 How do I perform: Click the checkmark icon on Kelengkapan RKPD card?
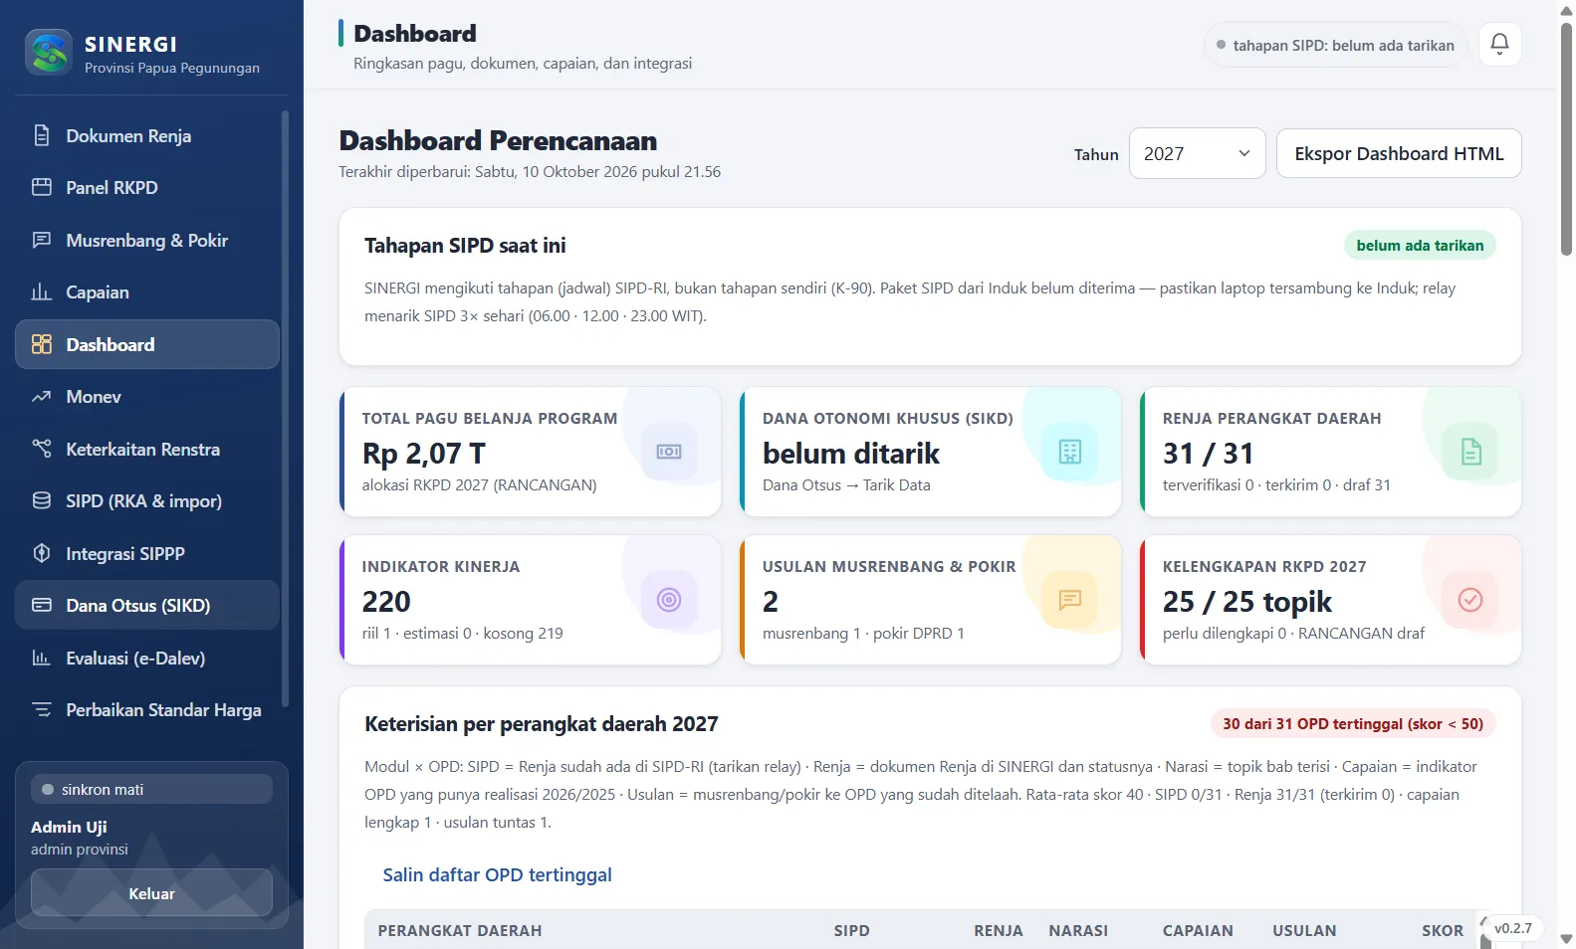pos(1470,600)
